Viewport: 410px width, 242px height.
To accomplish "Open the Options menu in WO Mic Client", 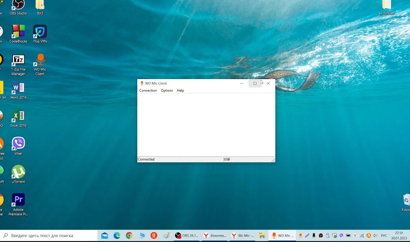I will click(x=167, y=91).
